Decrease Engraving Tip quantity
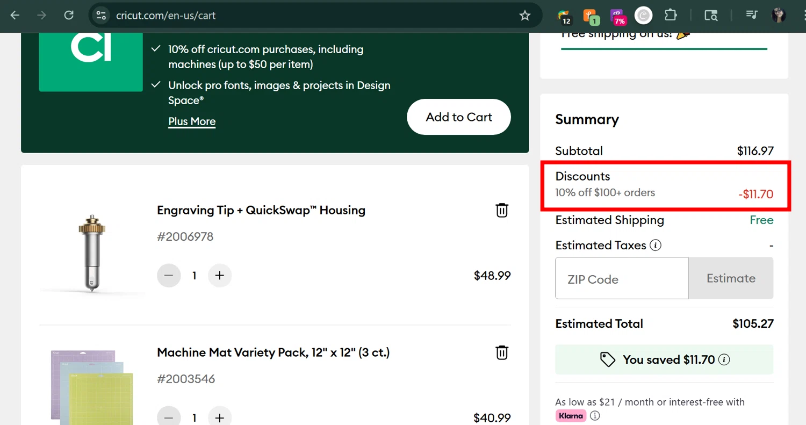The width and height of the screenshot is (806, 425). tap(169, 276)
